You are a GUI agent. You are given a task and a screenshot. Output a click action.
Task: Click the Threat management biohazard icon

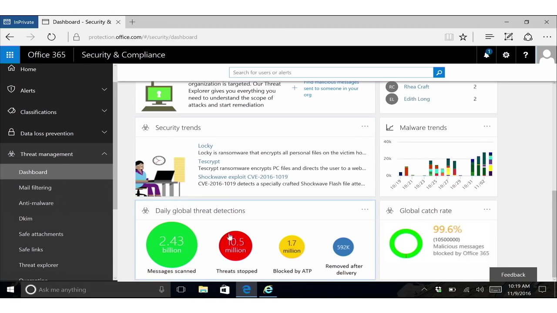pyautogui.click(x=11, y=154)
